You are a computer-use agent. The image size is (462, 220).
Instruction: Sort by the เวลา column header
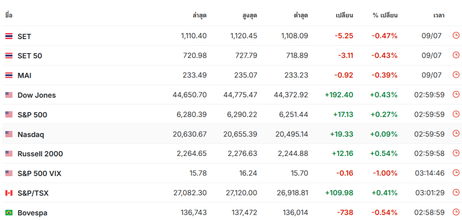coord(439,15)
